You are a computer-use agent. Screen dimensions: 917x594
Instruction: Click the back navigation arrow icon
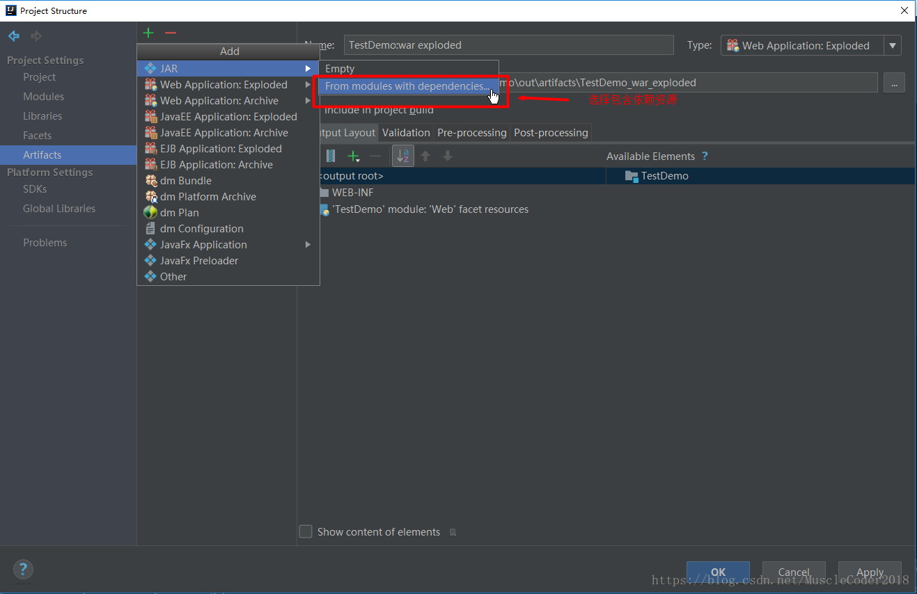(14, 36)
